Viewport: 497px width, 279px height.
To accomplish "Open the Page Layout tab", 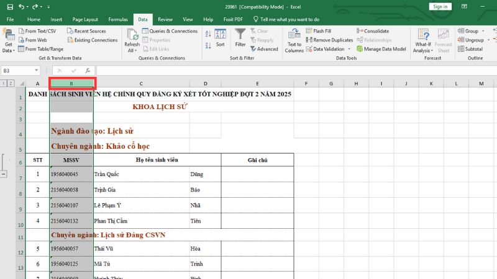I will (x=85, y=19).
